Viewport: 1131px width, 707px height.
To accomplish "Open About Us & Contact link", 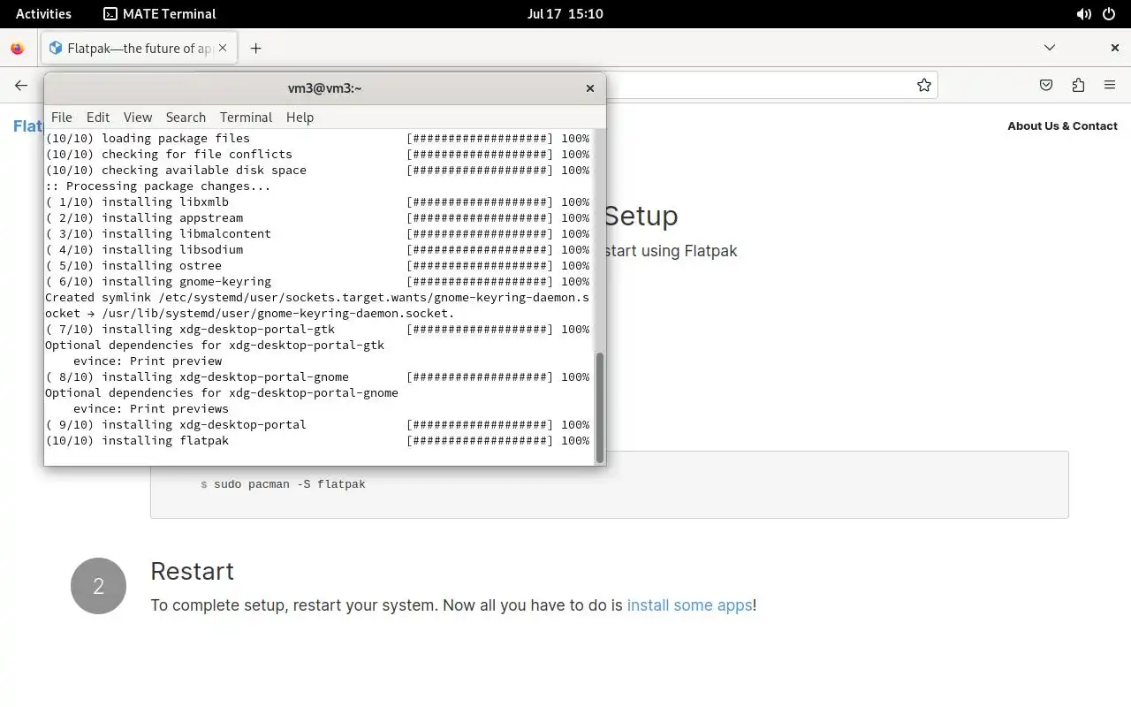I will [1062, 125].
